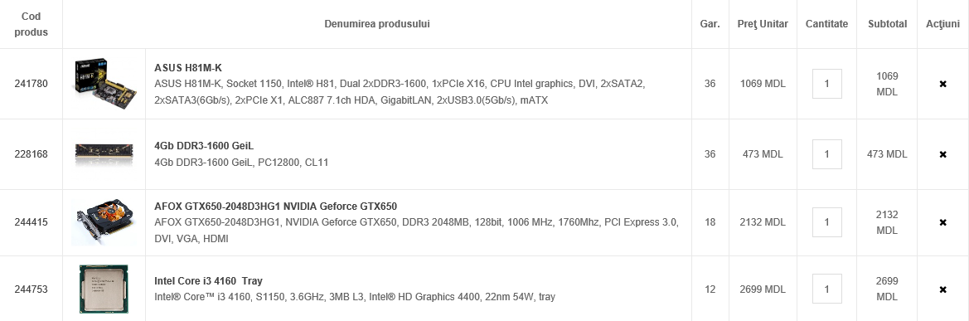
Task: View Intel Core i3 processor image
Action: coord(104,289)
